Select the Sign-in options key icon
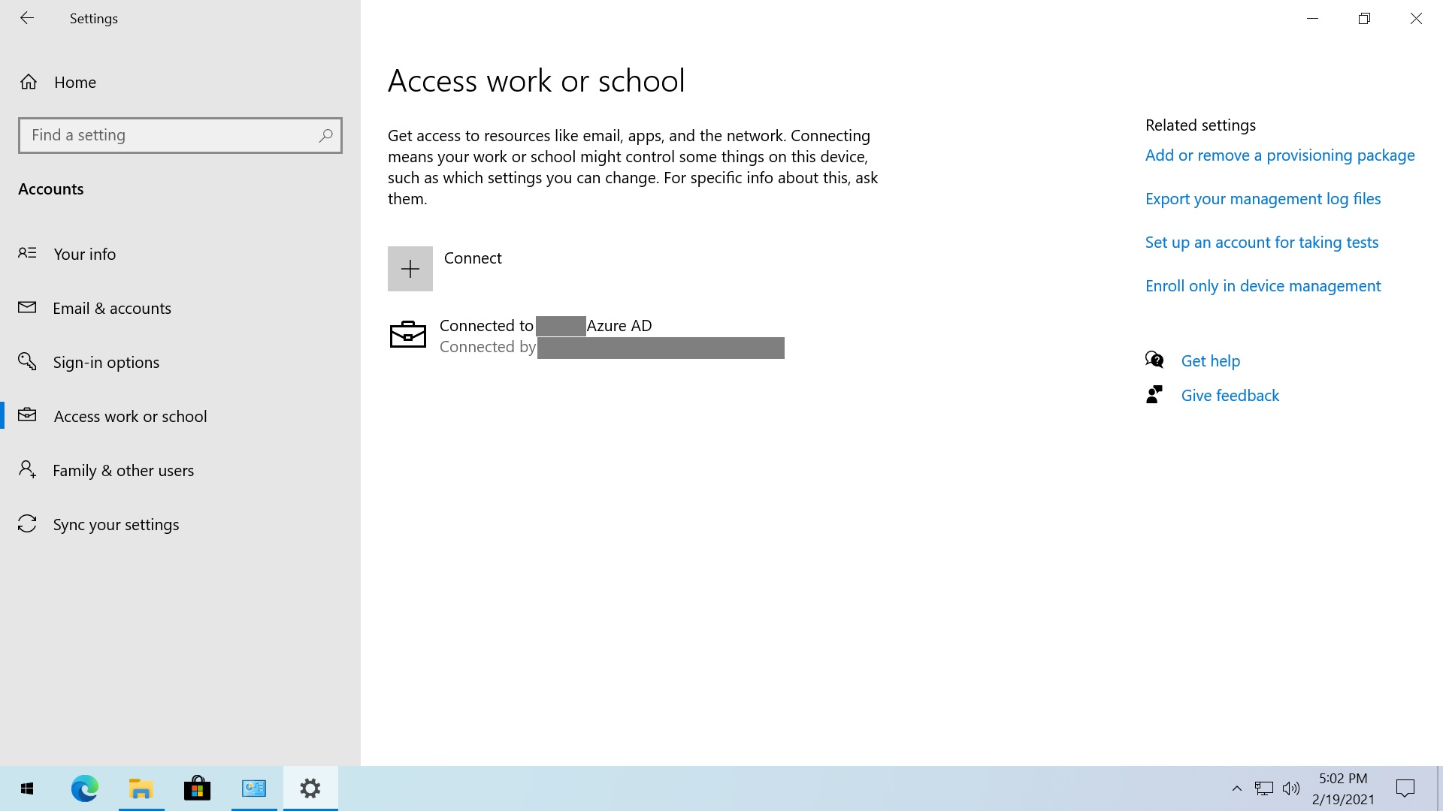Image resolution: width=1443 pixels, height=811 pixels. coord(27,362)
